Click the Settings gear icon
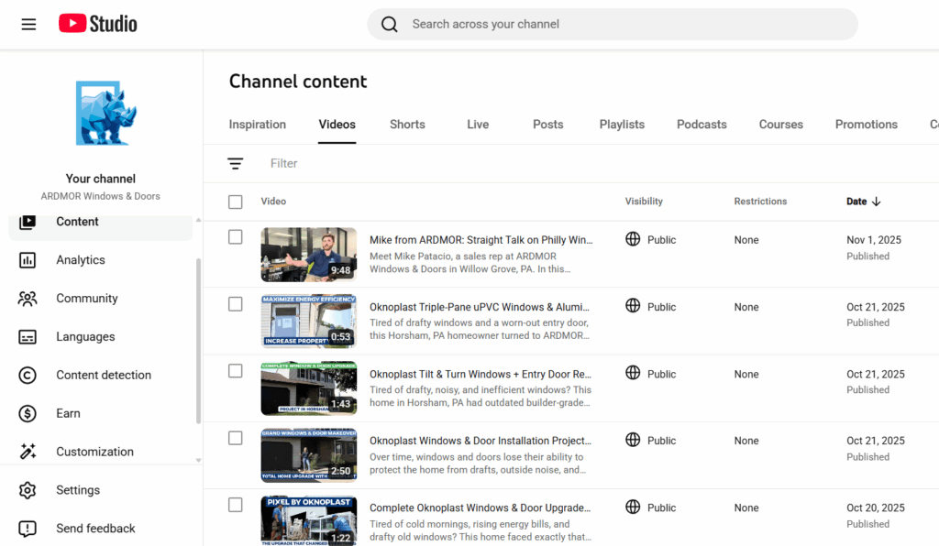939x546 pixels. click(28, 490)
